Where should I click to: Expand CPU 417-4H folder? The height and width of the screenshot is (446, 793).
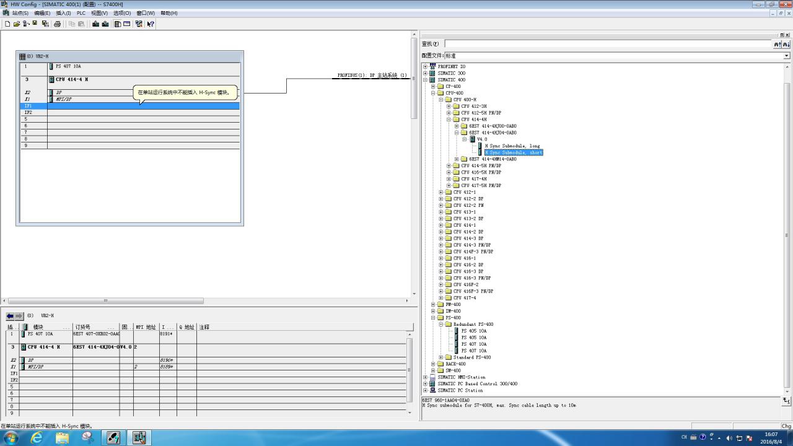pyautogui.click(x=449, y=179)
